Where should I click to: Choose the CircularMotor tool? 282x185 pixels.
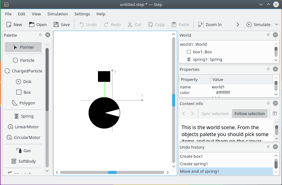coord(23,137)
